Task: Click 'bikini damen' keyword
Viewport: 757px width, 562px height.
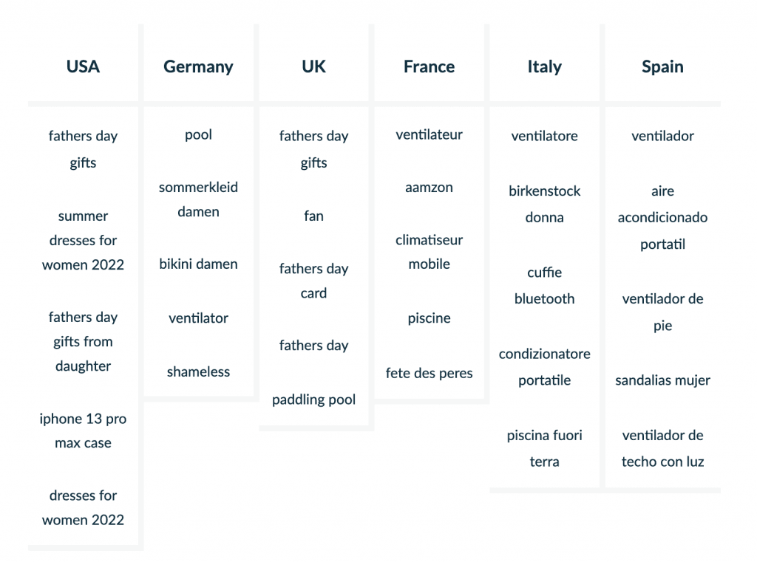Action: (198, 264)
